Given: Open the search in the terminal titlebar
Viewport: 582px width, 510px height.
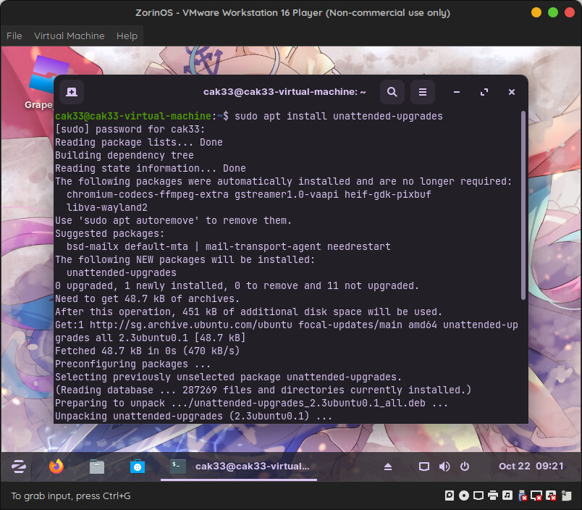Looking at the screenshot, I should (x=392, y=92).
